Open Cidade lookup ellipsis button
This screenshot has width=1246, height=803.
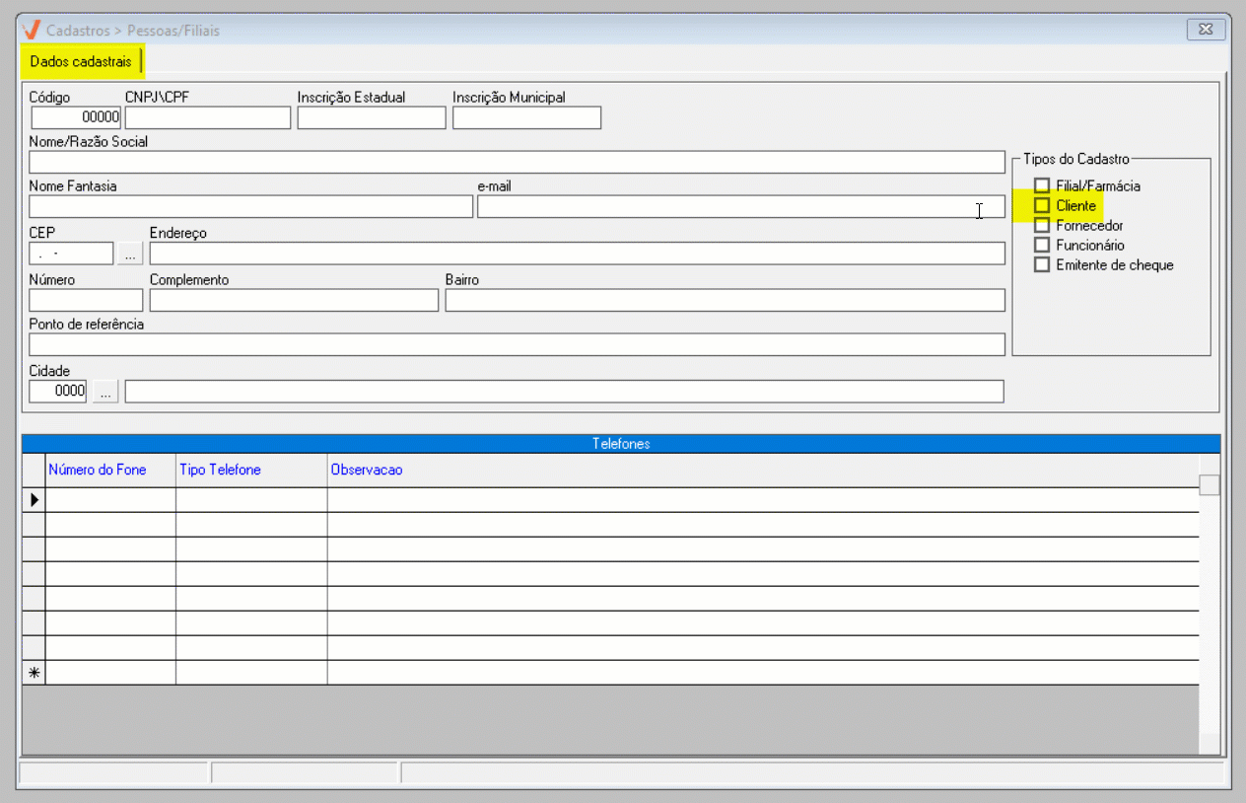[105, 392]
